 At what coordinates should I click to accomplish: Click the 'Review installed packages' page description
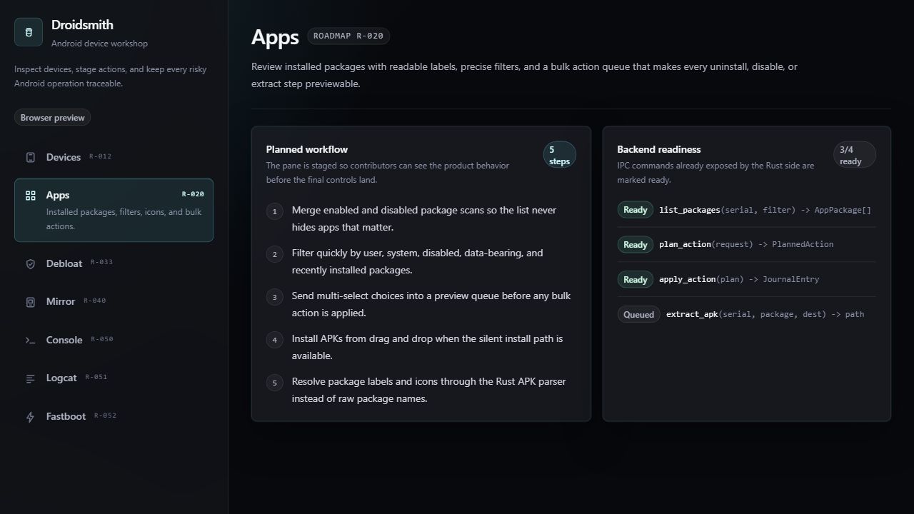coord(525,75)
